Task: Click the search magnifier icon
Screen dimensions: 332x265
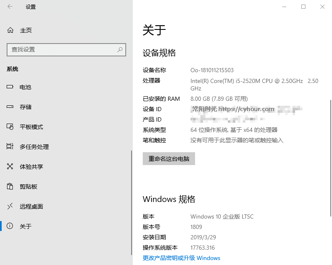Action: tap(120, 49)
